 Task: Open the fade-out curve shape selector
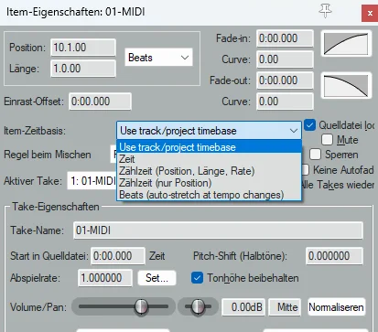346,86
